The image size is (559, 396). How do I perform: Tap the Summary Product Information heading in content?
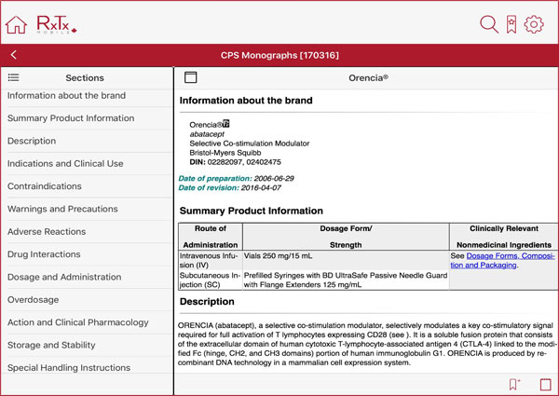pyautogui.click(x=252, y=211)
